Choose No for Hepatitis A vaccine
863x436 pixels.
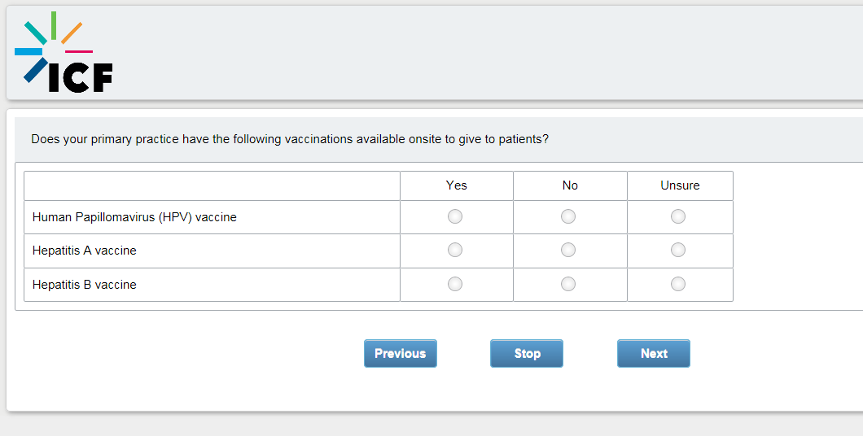[x=568, y=250]
